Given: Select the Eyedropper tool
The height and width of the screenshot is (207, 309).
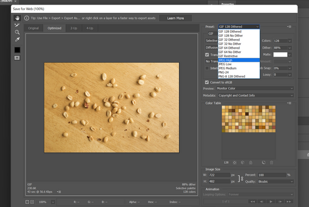Looking at the screenshot, I should pos(17,40).
